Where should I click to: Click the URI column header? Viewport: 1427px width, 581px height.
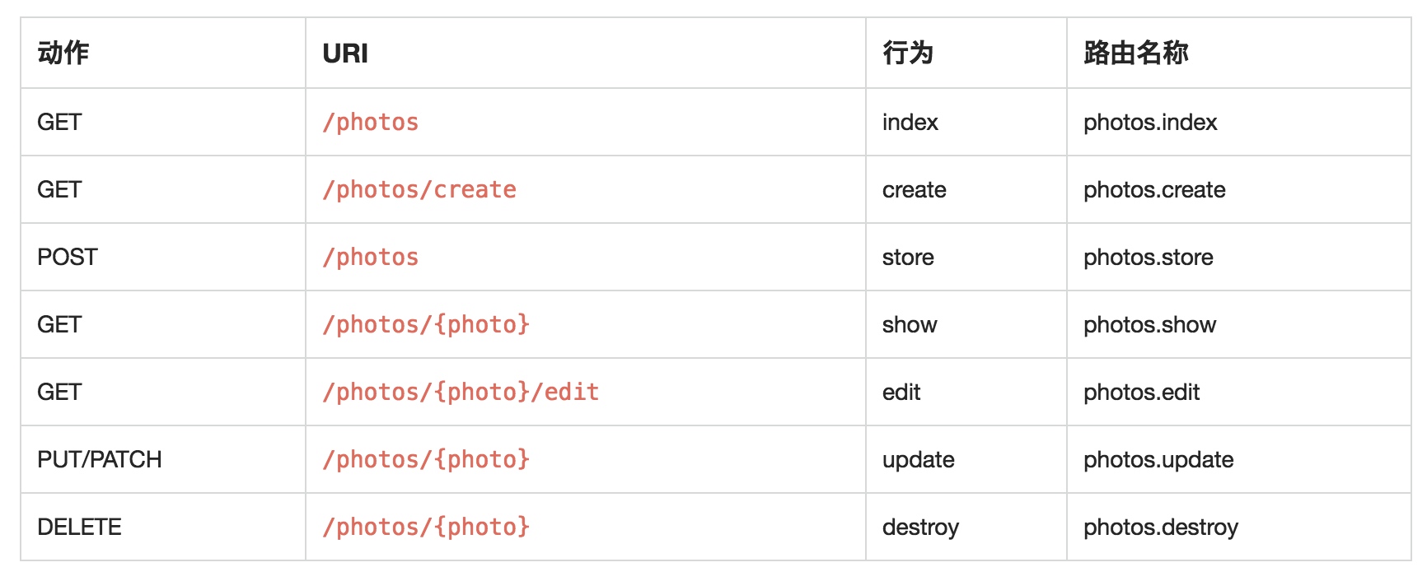click(345, 53)
